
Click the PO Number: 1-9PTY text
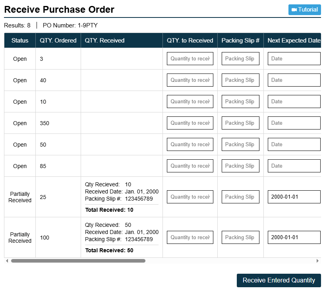tap(70, 25)
